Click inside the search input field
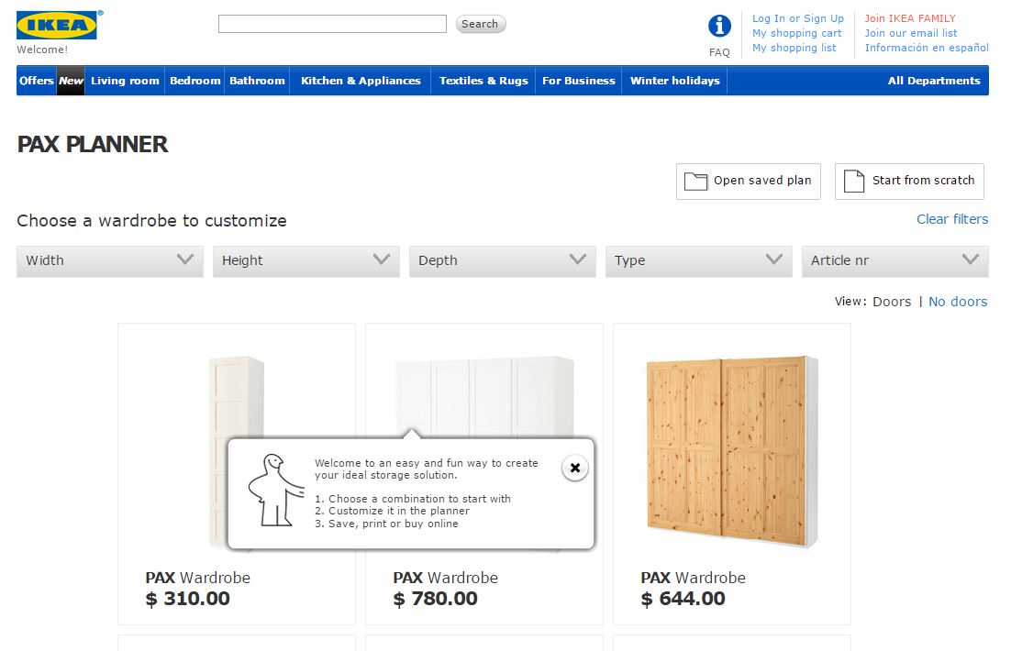 coord(332,23)
